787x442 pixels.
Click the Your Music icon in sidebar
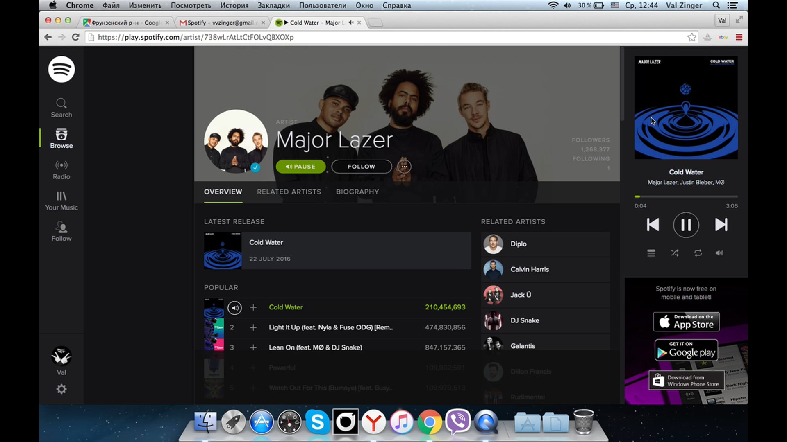coord(61,196)
